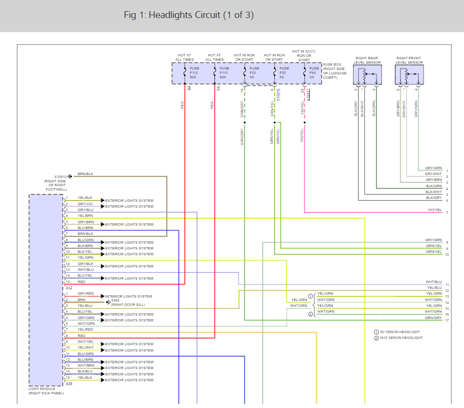Click the INTERIOR LIGHTS SYSTEM reference
Image resolution: width=464 pixels, height=408 pixels.
tap(129, 296)
